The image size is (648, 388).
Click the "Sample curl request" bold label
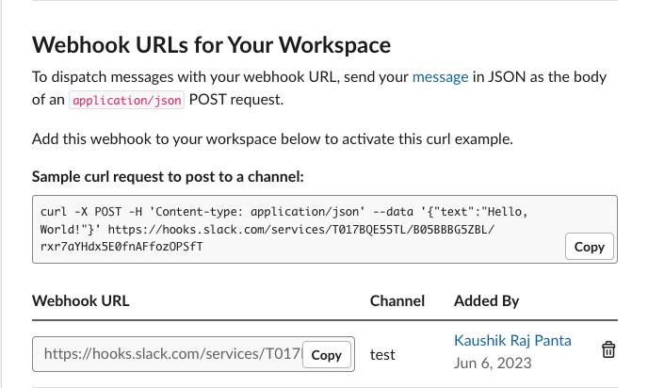(x=168, y=176)
